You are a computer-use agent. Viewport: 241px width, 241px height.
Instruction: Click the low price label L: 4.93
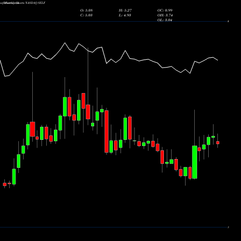(x=125, y=15)
